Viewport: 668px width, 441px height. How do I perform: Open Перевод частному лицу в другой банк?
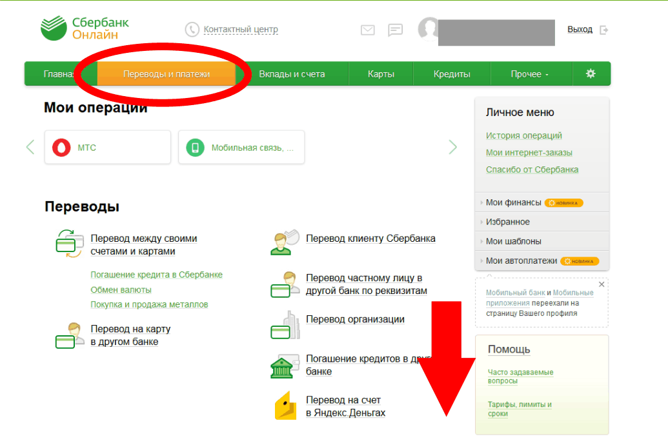coord(367,284)
